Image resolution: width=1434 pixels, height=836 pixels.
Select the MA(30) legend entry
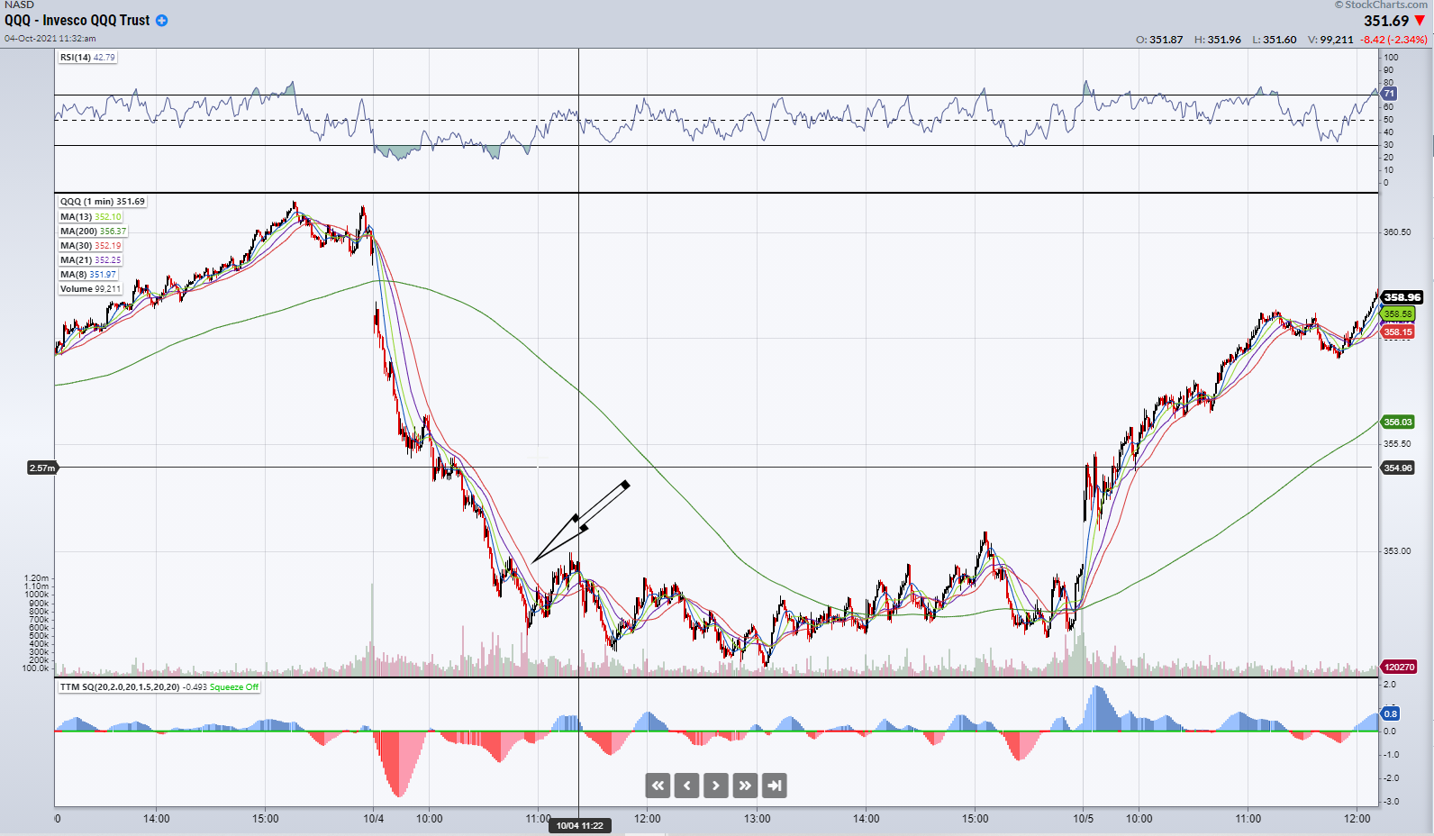[x=90, y=245]
